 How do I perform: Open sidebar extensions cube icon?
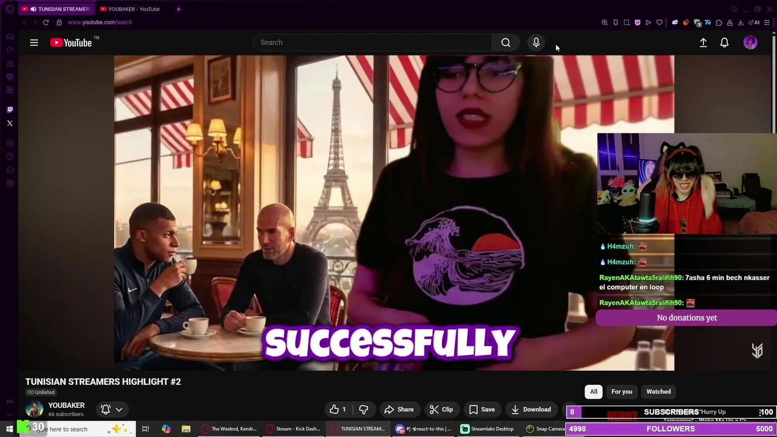click(x=9, y=170)
